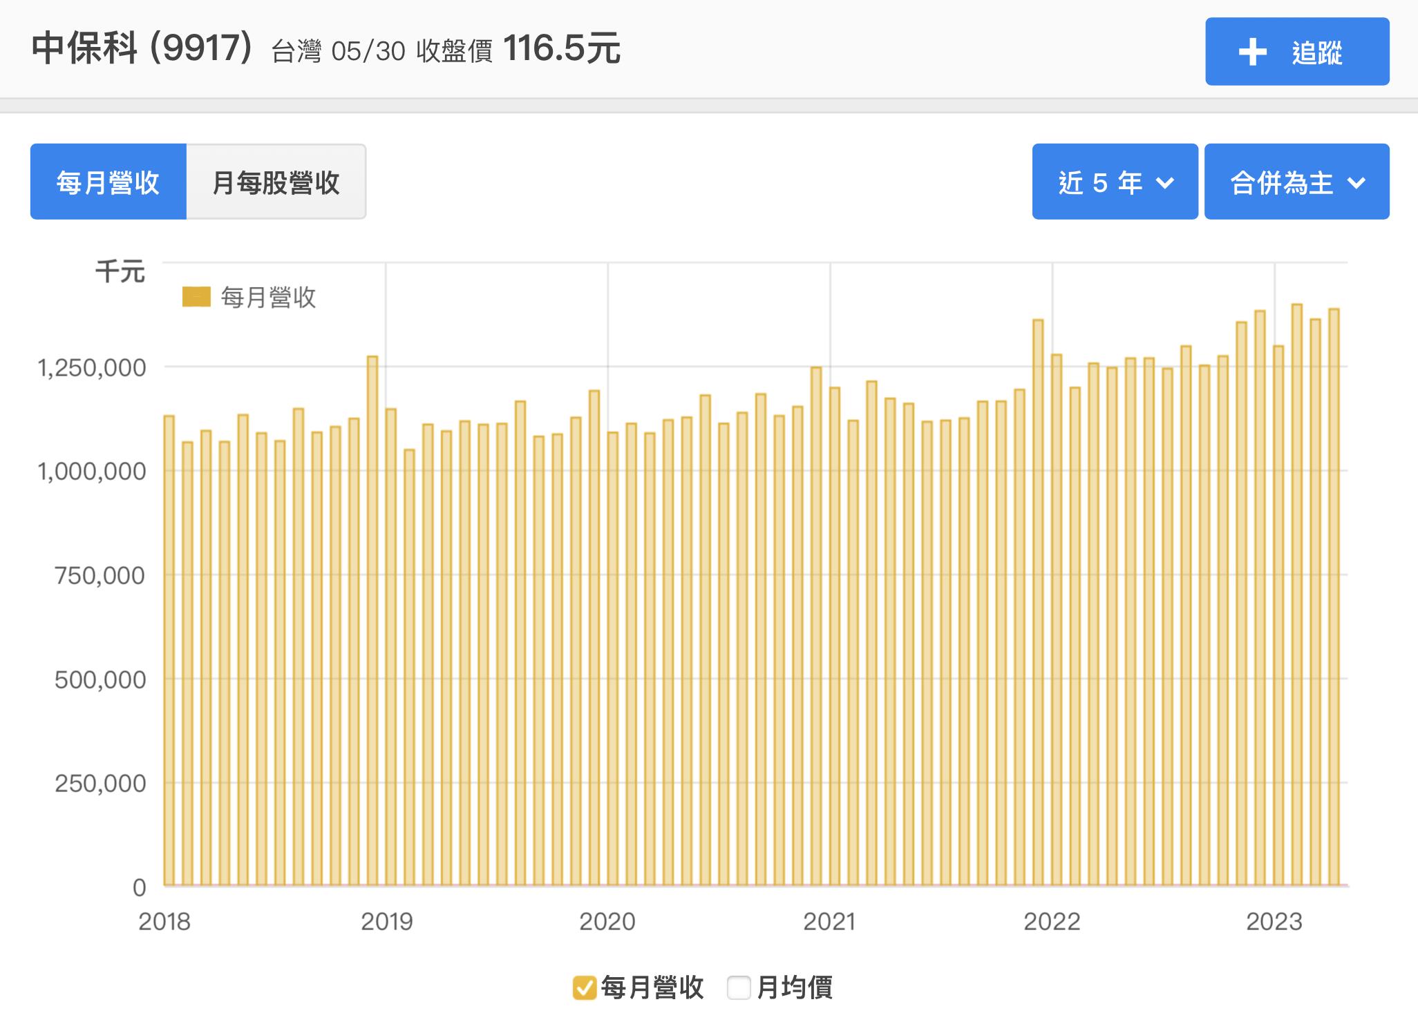The height and width of the screenshot is (1013, 1418).
Task: Click the 250,000 y-axis label
Action: [100, 784]
